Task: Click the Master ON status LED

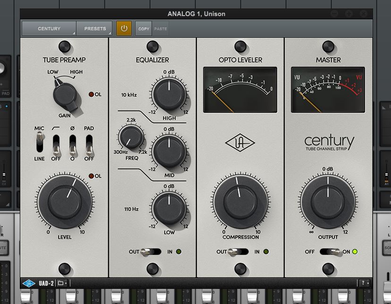Action: [355, 252]
